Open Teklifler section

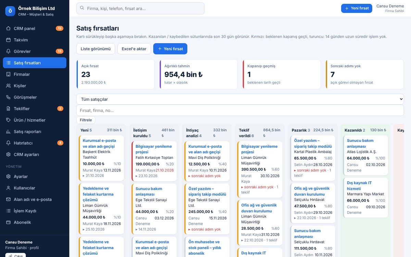35,109
